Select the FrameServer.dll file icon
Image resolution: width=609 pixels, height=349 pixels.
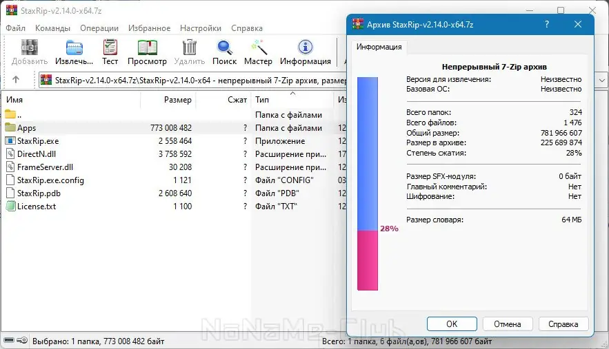point(10,167)
